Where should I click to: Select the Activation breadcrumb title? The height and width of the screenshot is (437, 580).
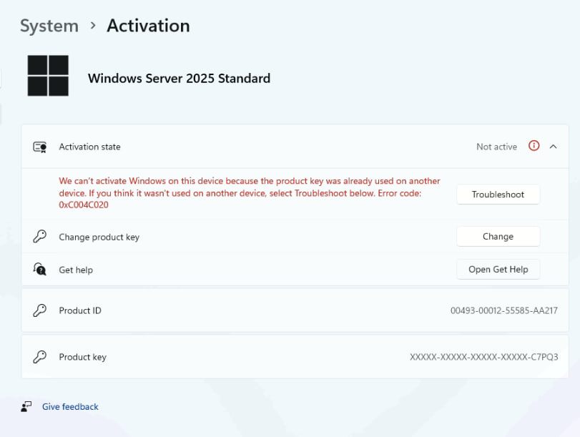tap(148, 26)
